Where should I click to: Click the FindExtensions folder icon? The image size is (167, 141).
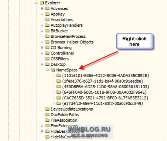coord(47,126)
